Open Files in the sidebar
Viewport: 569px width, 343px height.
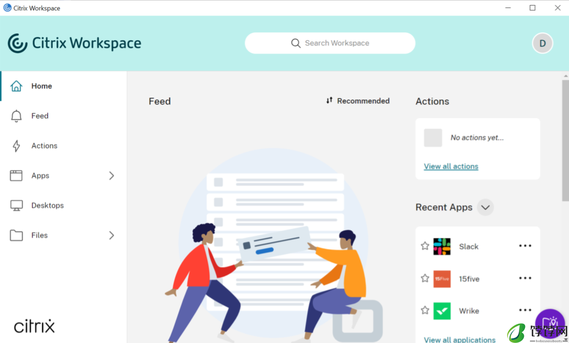[63, 235]
